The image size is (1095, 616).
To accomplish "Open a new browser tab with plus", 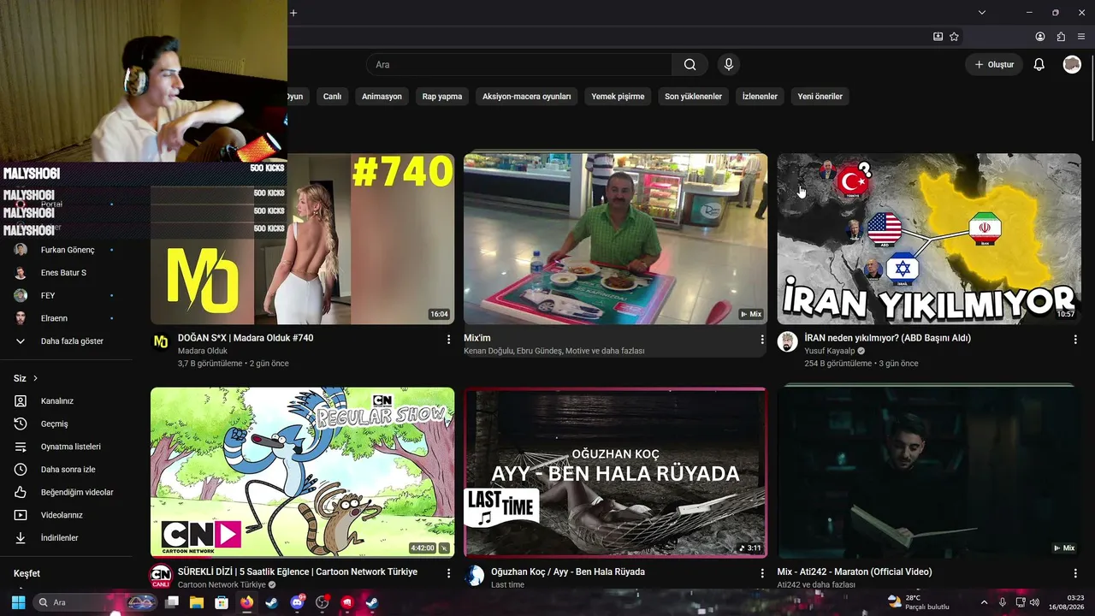I will click(x=293, y=13).
